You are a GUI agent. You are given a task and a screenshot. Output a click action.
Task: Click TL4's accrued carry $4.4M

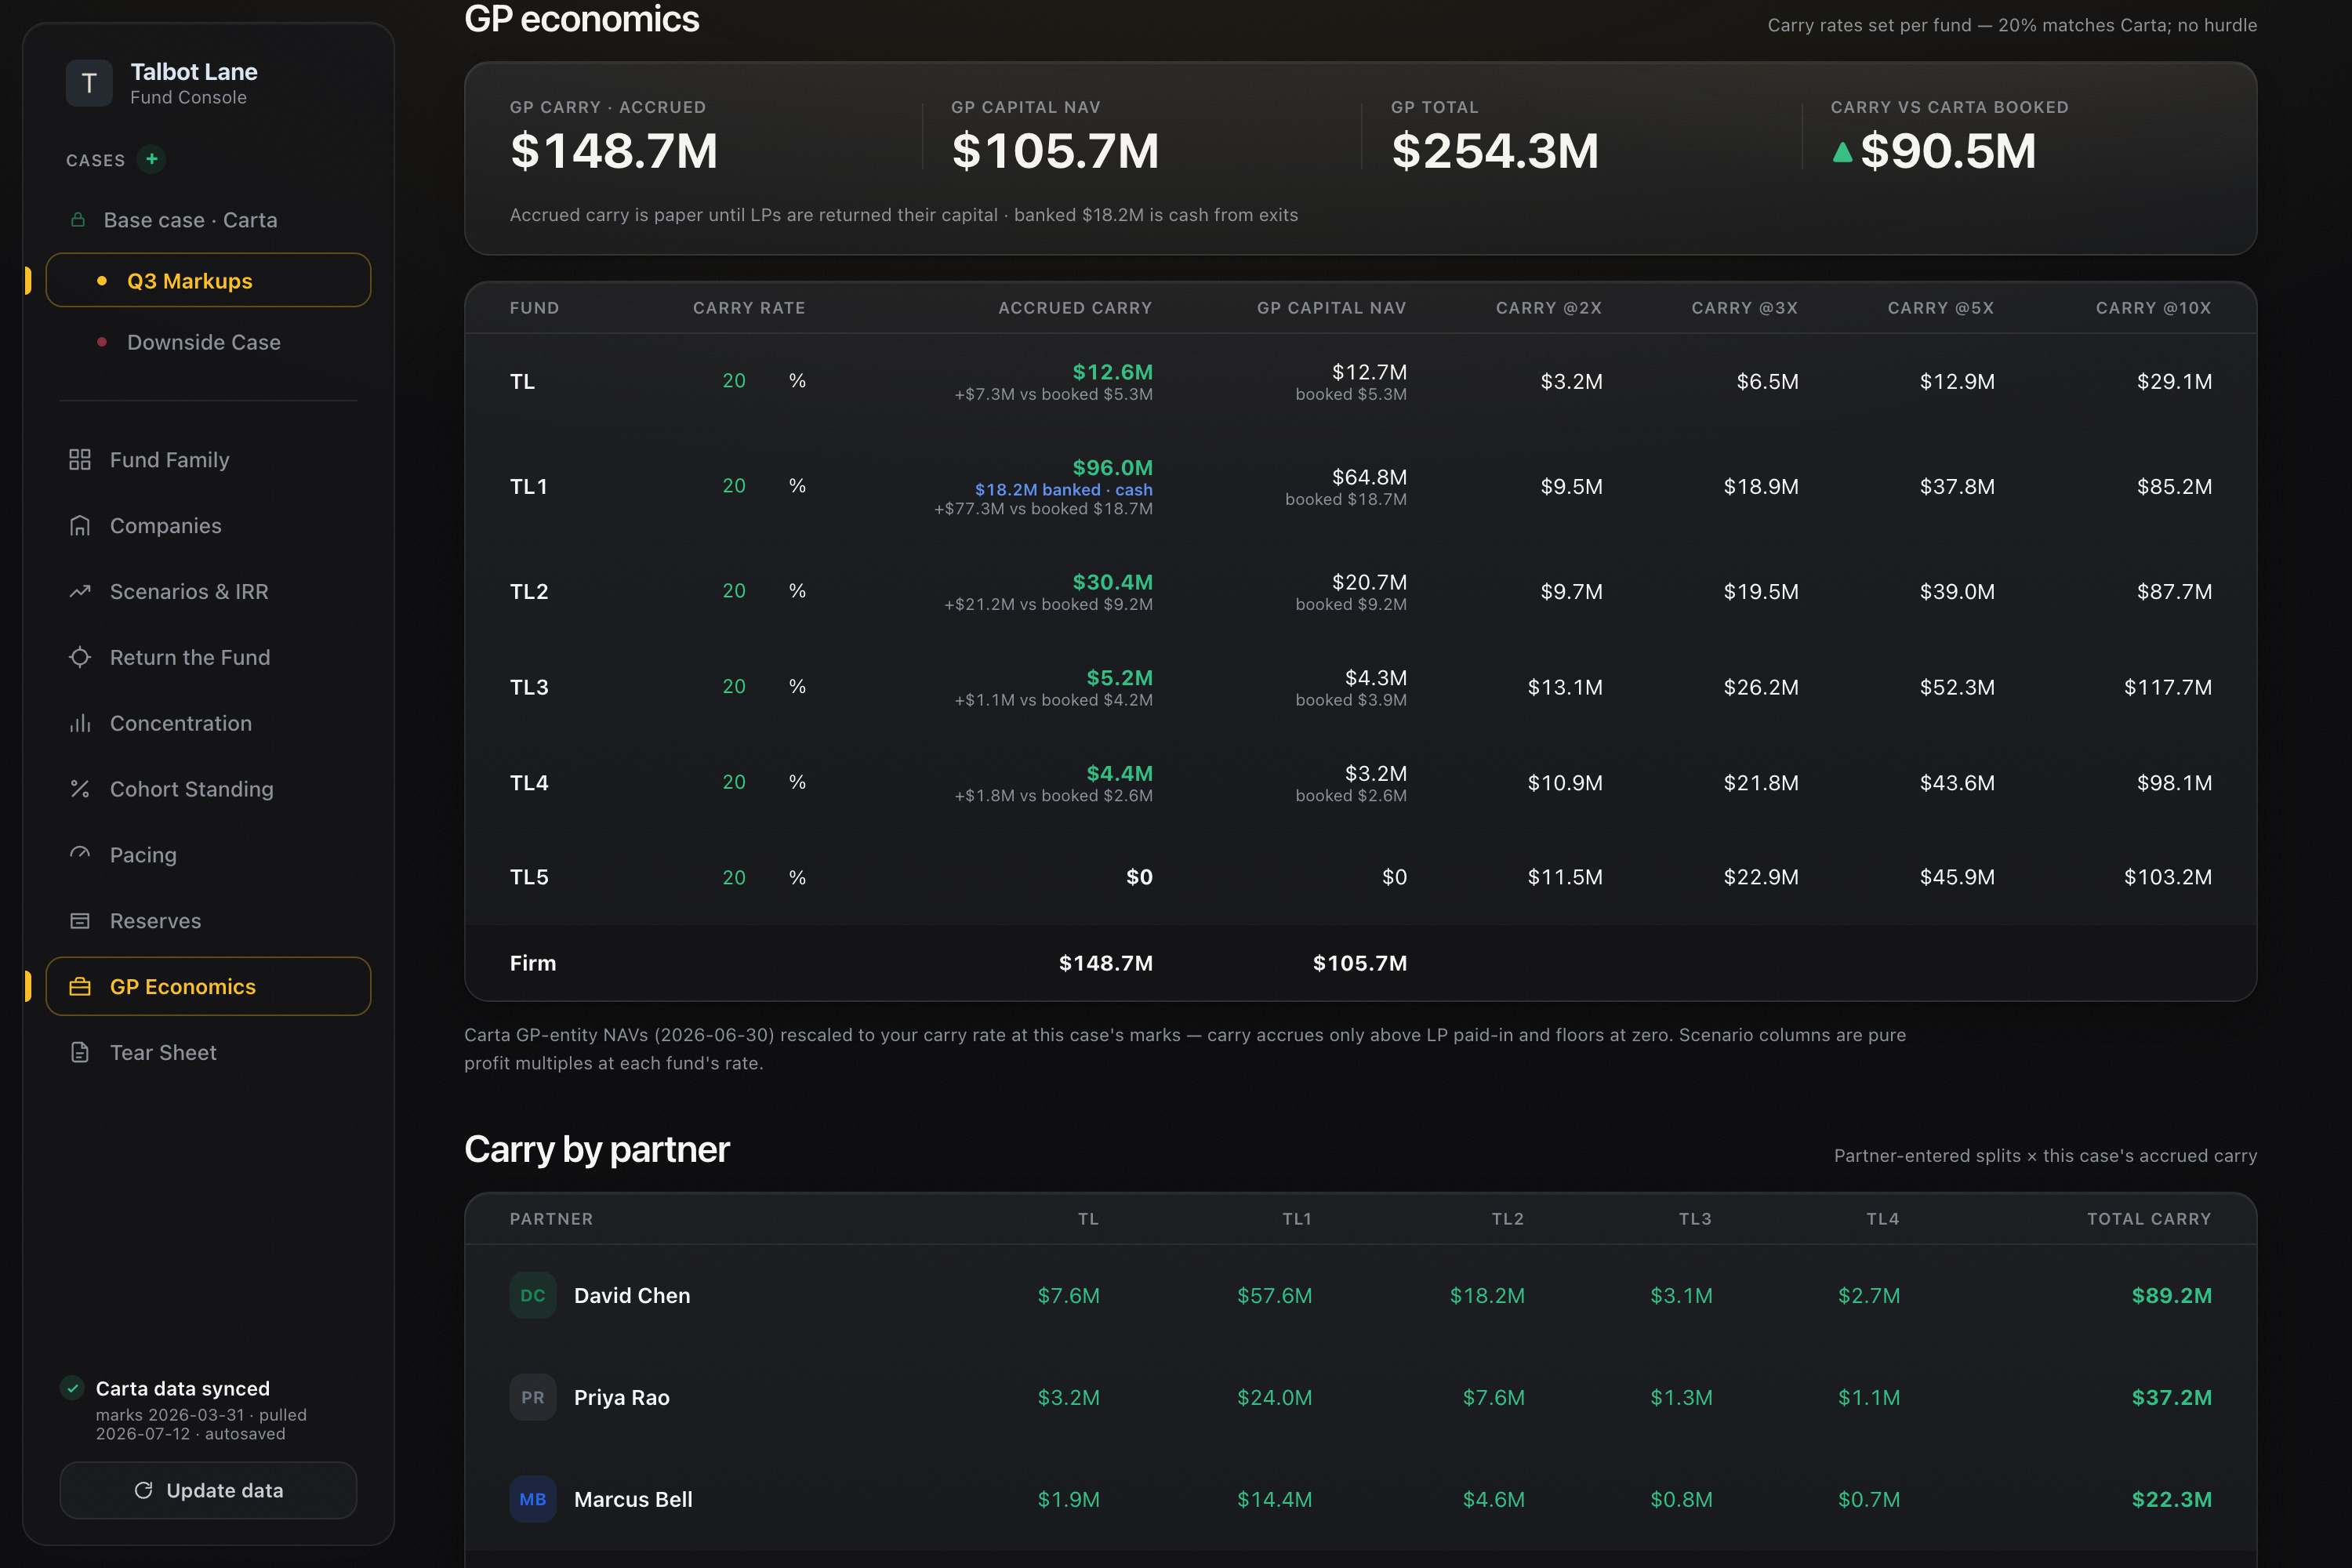tap(1119, 773)
